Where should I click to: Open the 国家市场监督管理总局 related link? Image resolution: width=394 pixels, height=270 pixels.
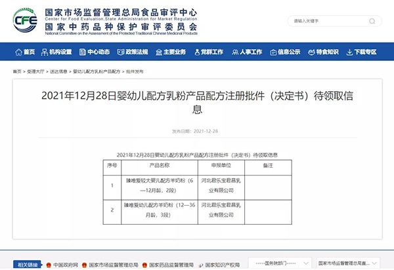point(114,265)
